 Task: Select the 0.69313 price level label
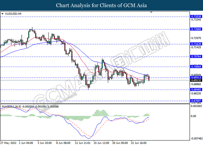(196, 77)
